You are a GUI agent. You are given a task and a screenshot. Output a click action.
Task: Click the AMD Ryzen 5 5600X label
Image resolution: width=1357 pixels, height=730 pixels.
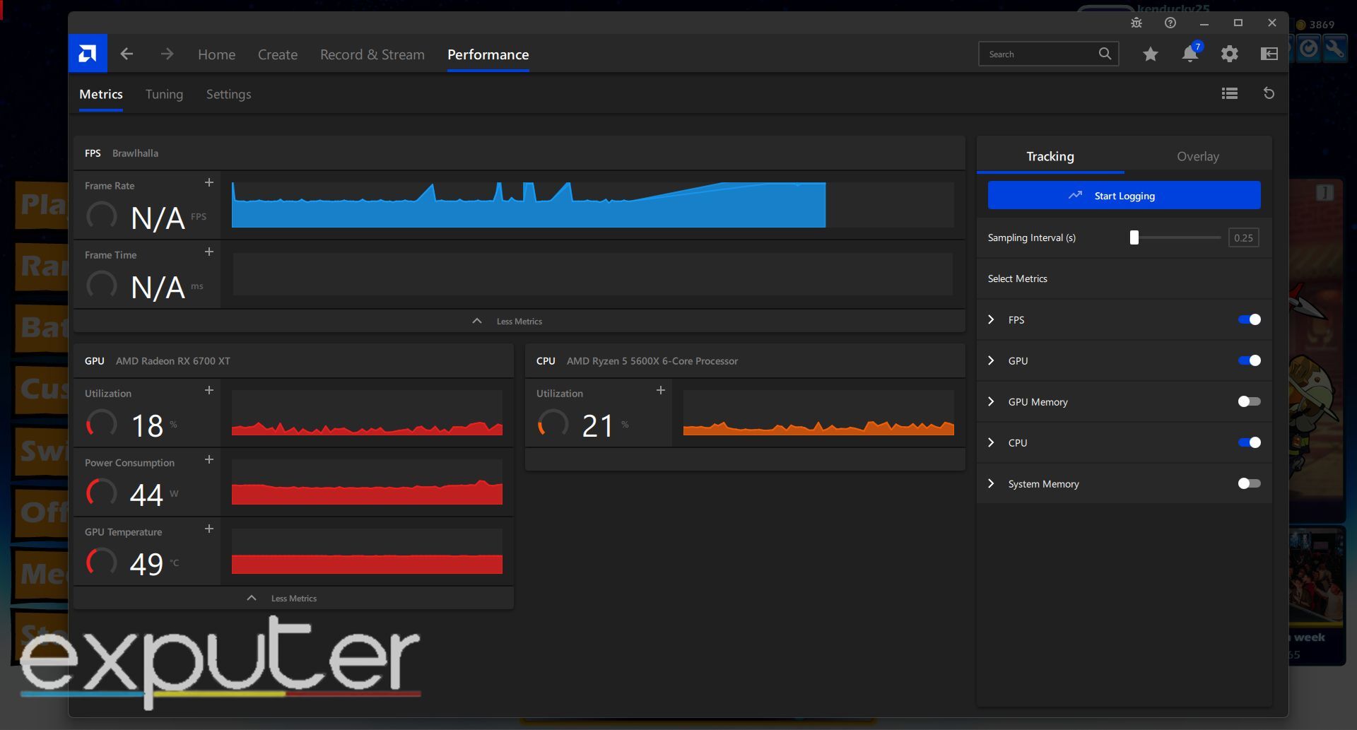[652, 360]
